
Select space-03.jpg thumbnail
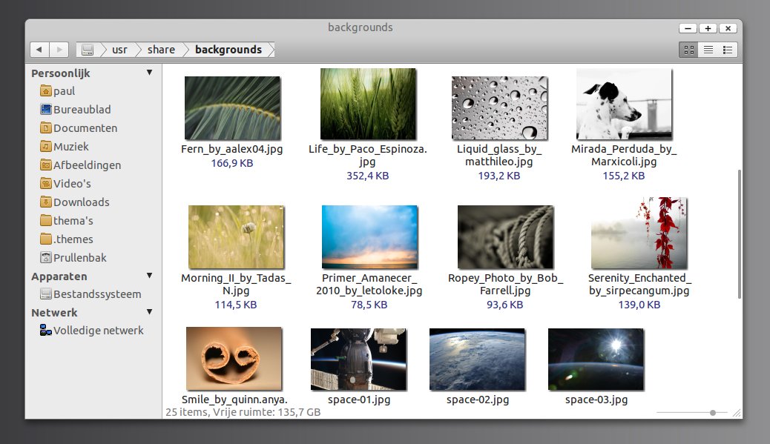[596, 359]
